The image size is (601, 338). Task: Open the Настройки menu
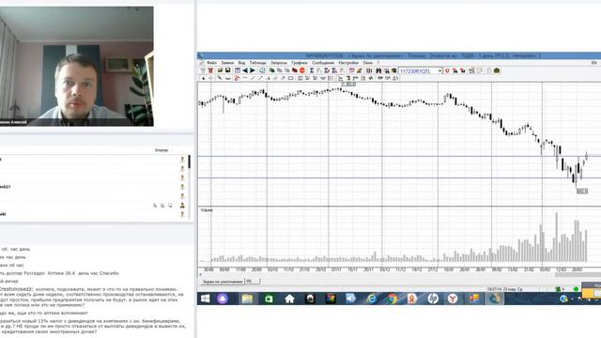348,63
